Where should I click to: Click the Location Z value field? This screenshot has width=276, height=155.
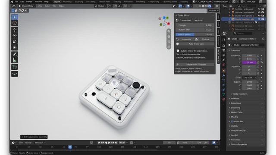(249, 62)
